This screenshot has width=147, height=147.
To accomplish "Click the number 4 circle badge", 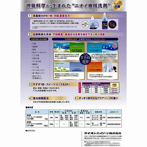I will 30,98.
